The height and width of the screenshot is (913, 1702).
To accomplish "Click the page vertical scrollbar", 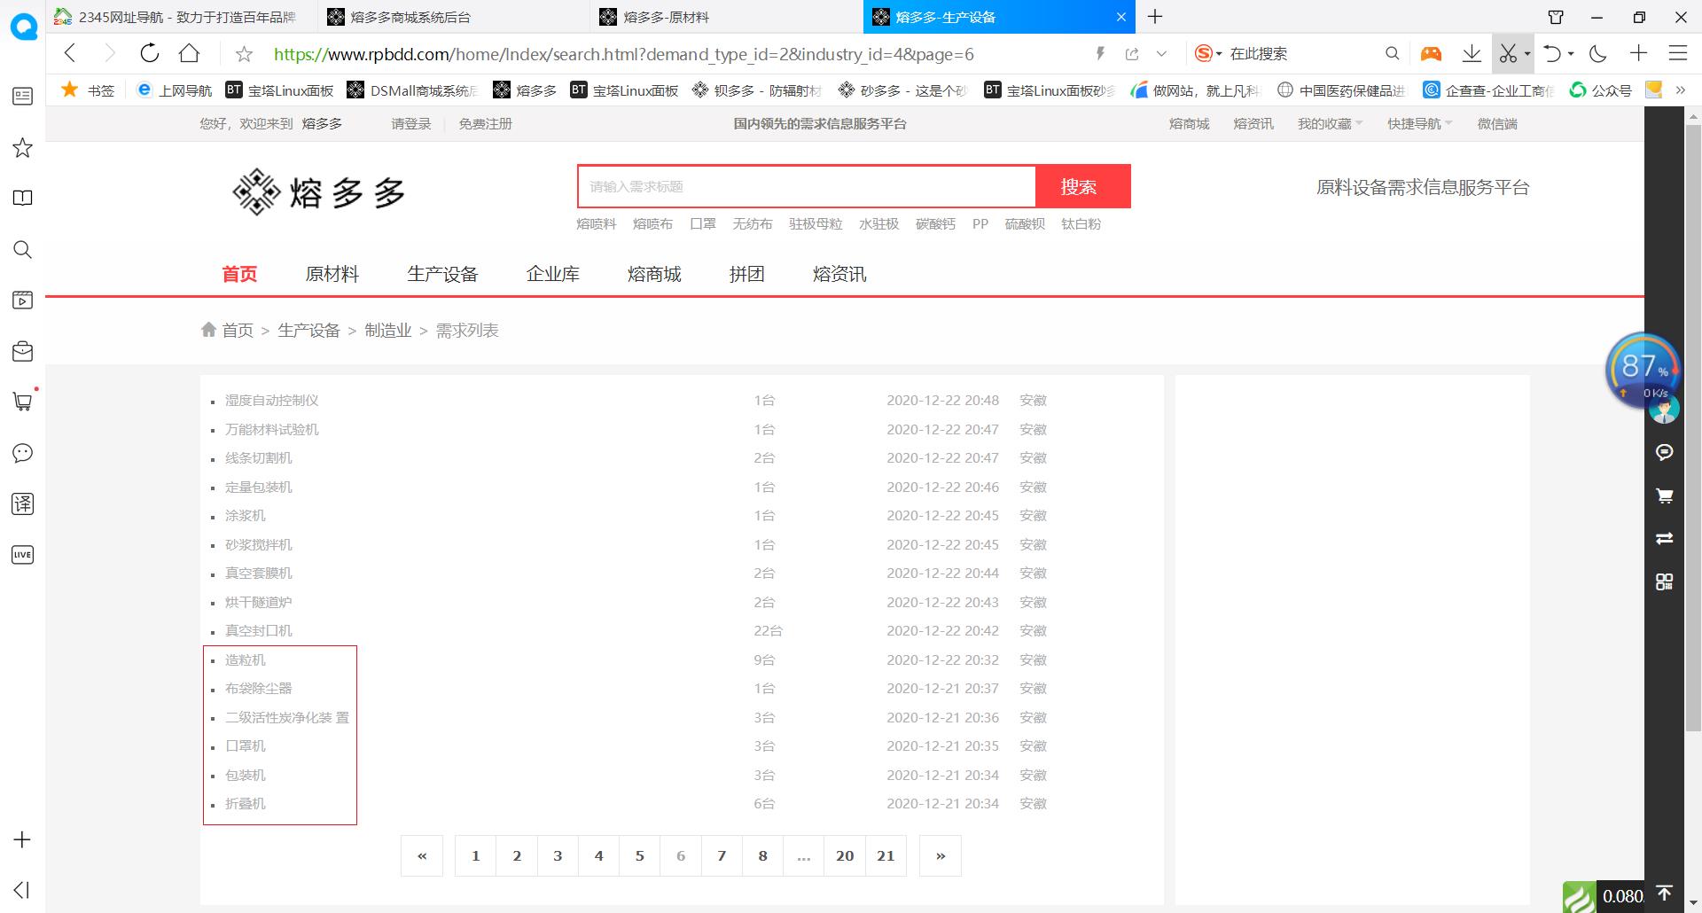I will (x=1693, y=427).
